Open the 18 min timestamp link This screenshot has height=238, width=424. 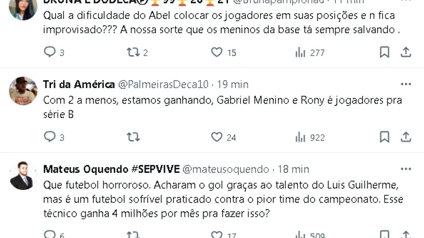pos(293,169)
